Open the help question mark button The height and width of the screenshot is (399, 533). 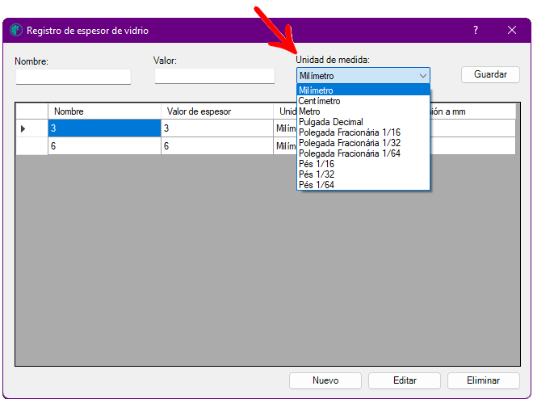tap(476, 30)
